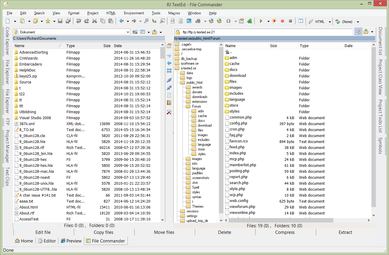The image size is (389, 255).
Task: Click the address book icon between panels
Action: tap(169, 102)
